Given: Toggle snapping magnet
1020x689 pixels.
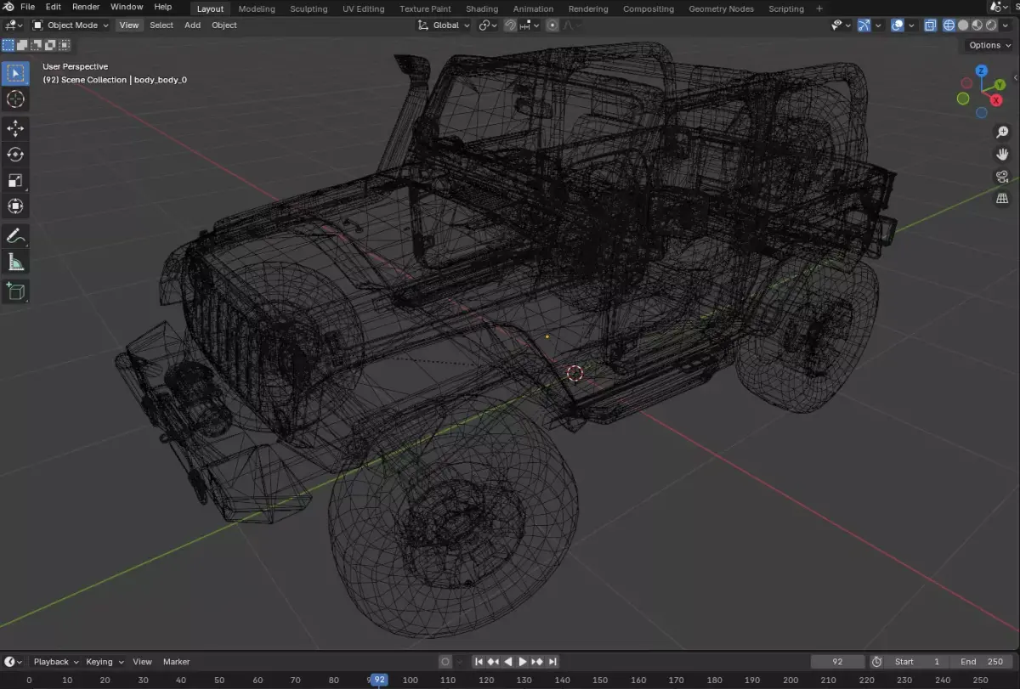Looking at the screenshot, I should coord(510,25).
